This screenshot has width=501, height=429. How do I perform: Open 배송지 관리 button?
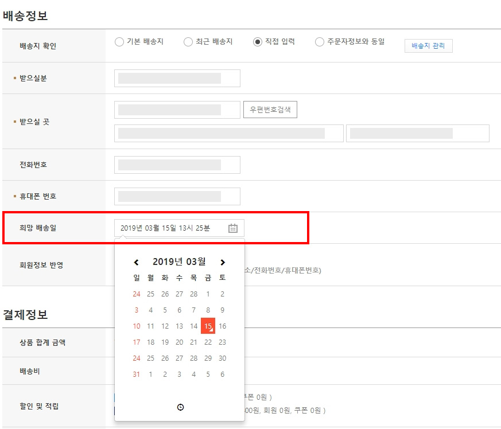tap(429, 46)
